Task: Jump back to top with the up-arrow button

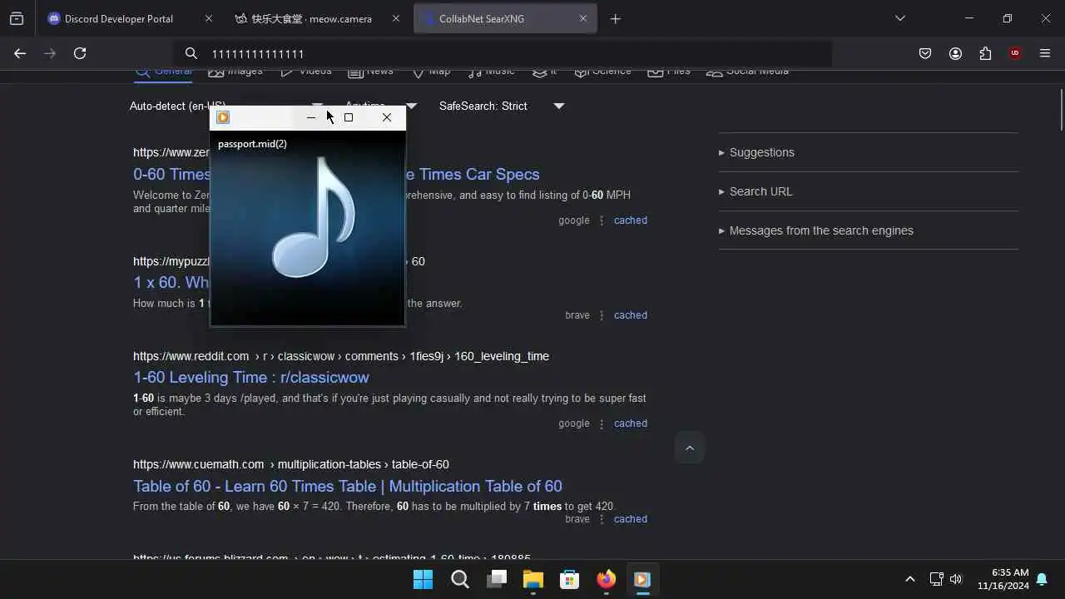Action: (690, 448)
